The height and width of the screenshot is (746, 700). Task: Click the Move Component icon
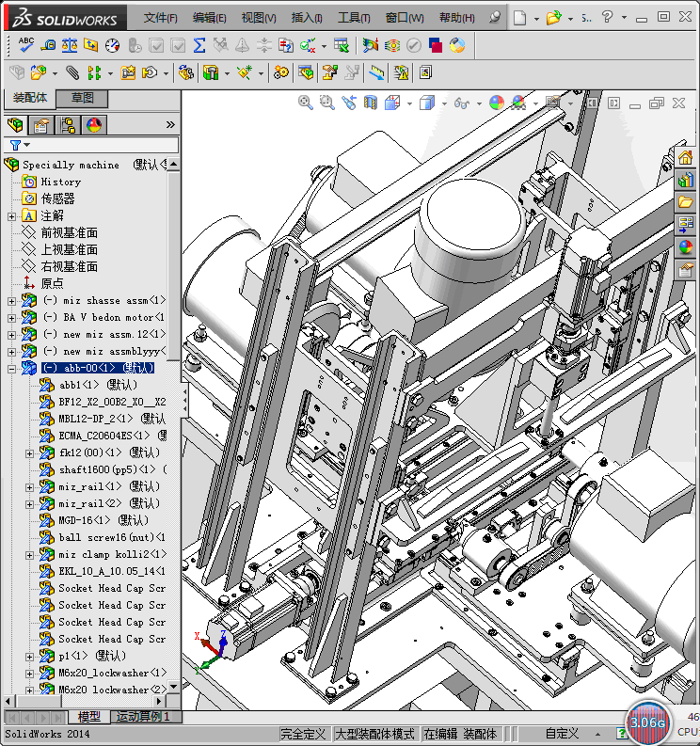[x=150, y=72]
